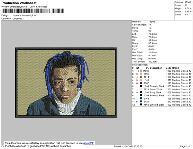193x149 pixels.
Task: Select the navy swatch for code 1242
Action: [x=141, y=101]
